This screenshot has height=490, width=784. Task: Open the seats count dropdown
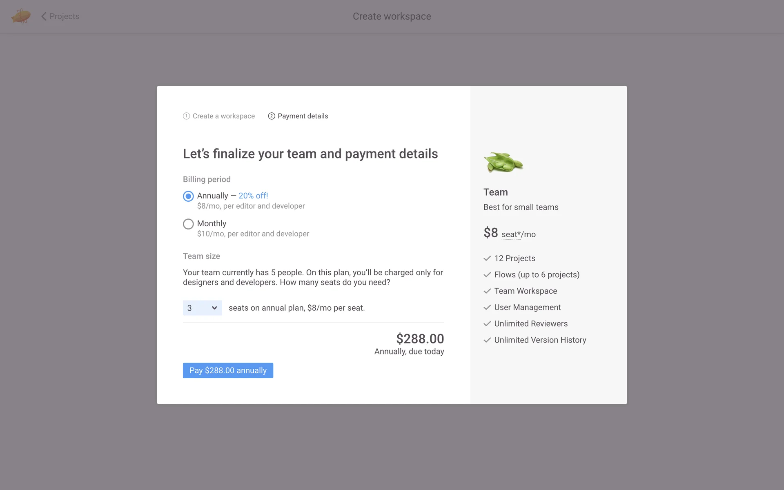[x=202, y=308]
